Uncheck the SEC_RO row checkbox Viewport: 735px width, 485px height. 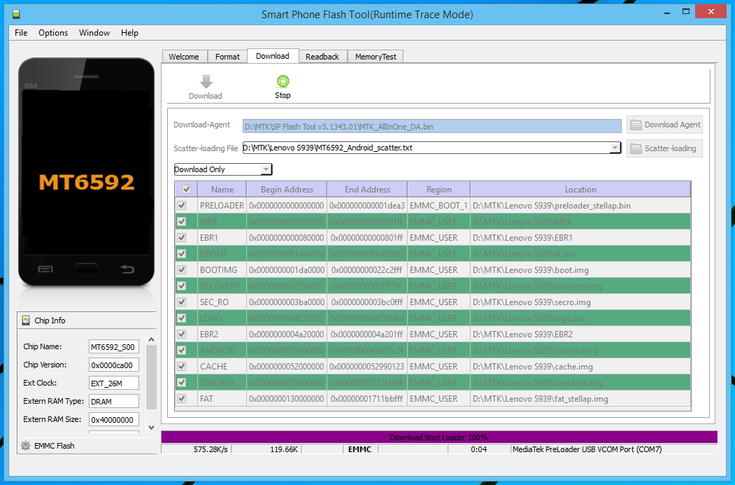click(182, 302)
